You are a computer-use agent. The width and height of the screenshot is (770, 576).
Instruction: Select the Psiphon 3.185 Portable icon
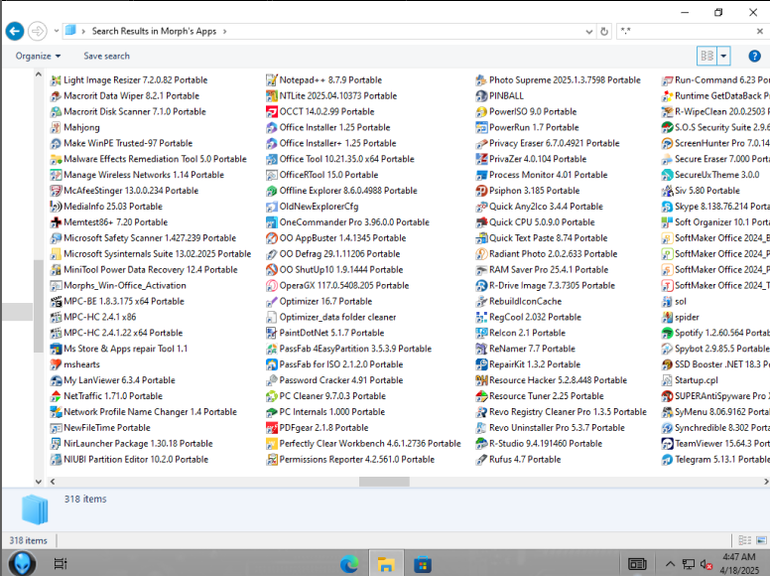481,191
